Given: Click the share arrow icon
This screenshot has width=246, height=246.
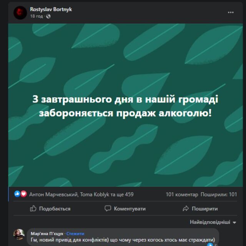Looking at the screenshot, I should click(186, 208).
